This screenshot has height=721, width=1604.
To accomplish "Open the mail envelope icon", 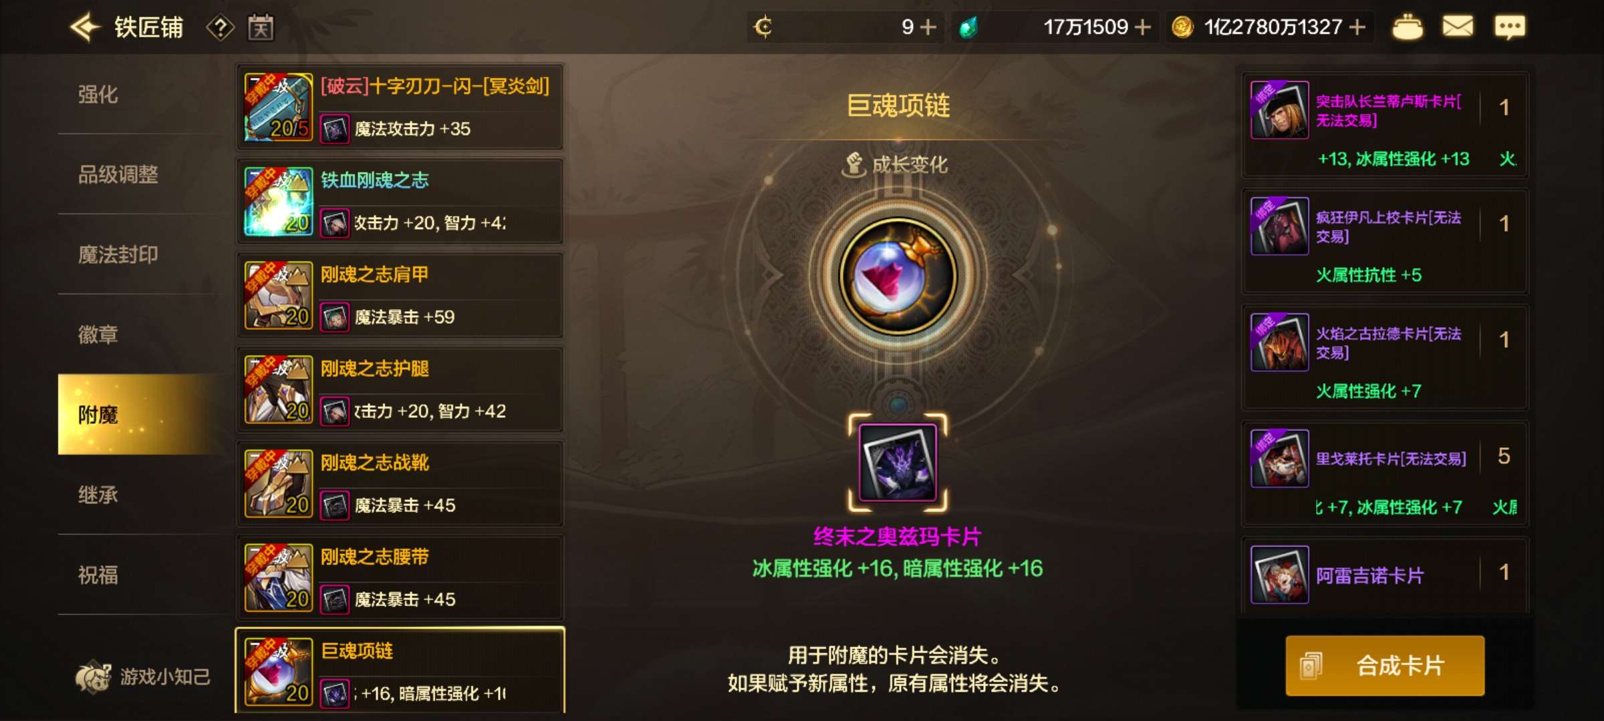I will click(x=1458, y=27).
